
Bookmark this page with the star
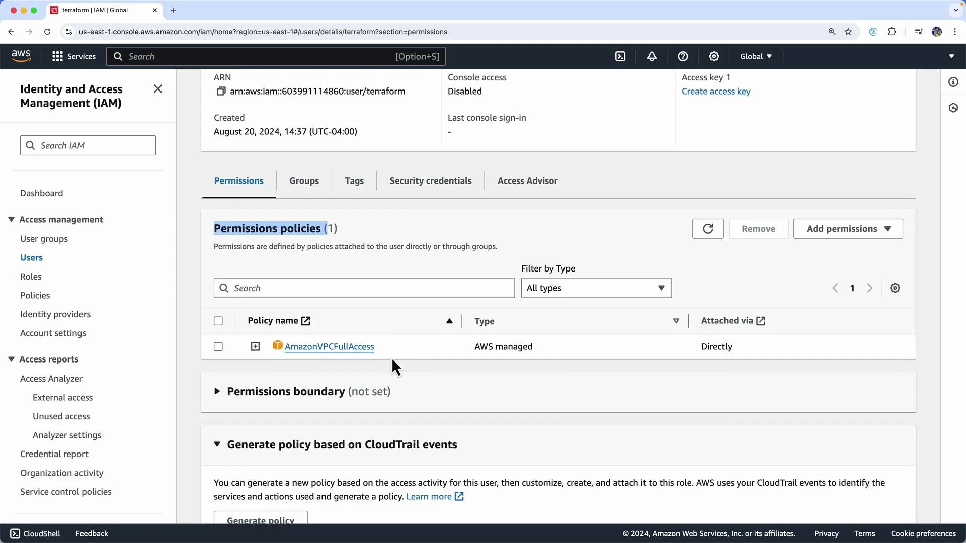tap(848, 32)
